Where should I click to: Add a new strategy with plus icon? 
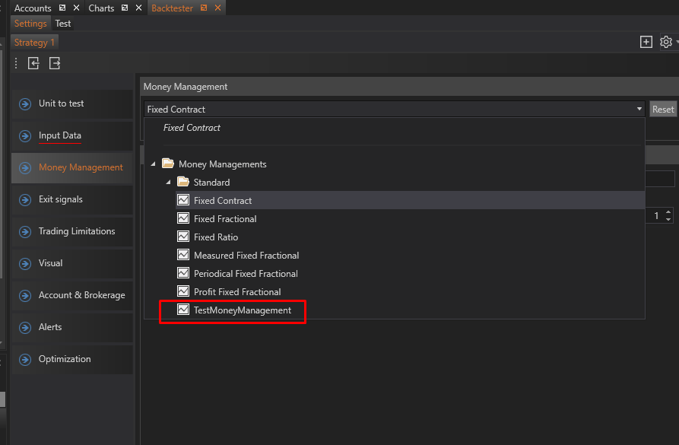tap(646, 43)
